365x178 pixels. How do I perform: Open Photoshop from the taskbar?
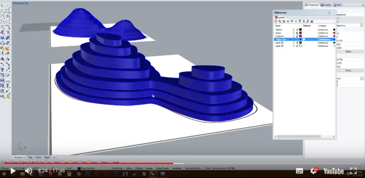pyautogui.click(x=88, y=174)
